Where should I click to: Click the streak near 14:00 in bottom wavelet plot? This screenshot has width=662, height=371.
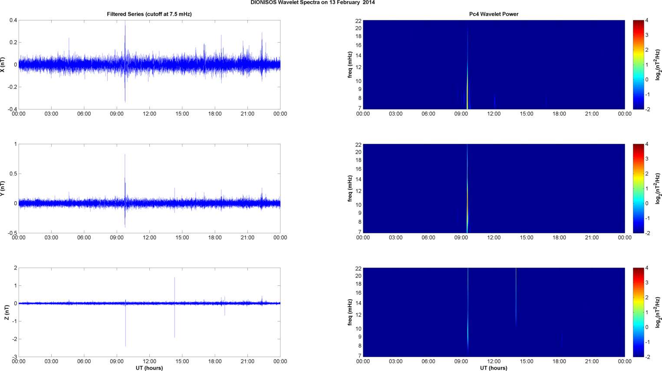click(516, 297)
